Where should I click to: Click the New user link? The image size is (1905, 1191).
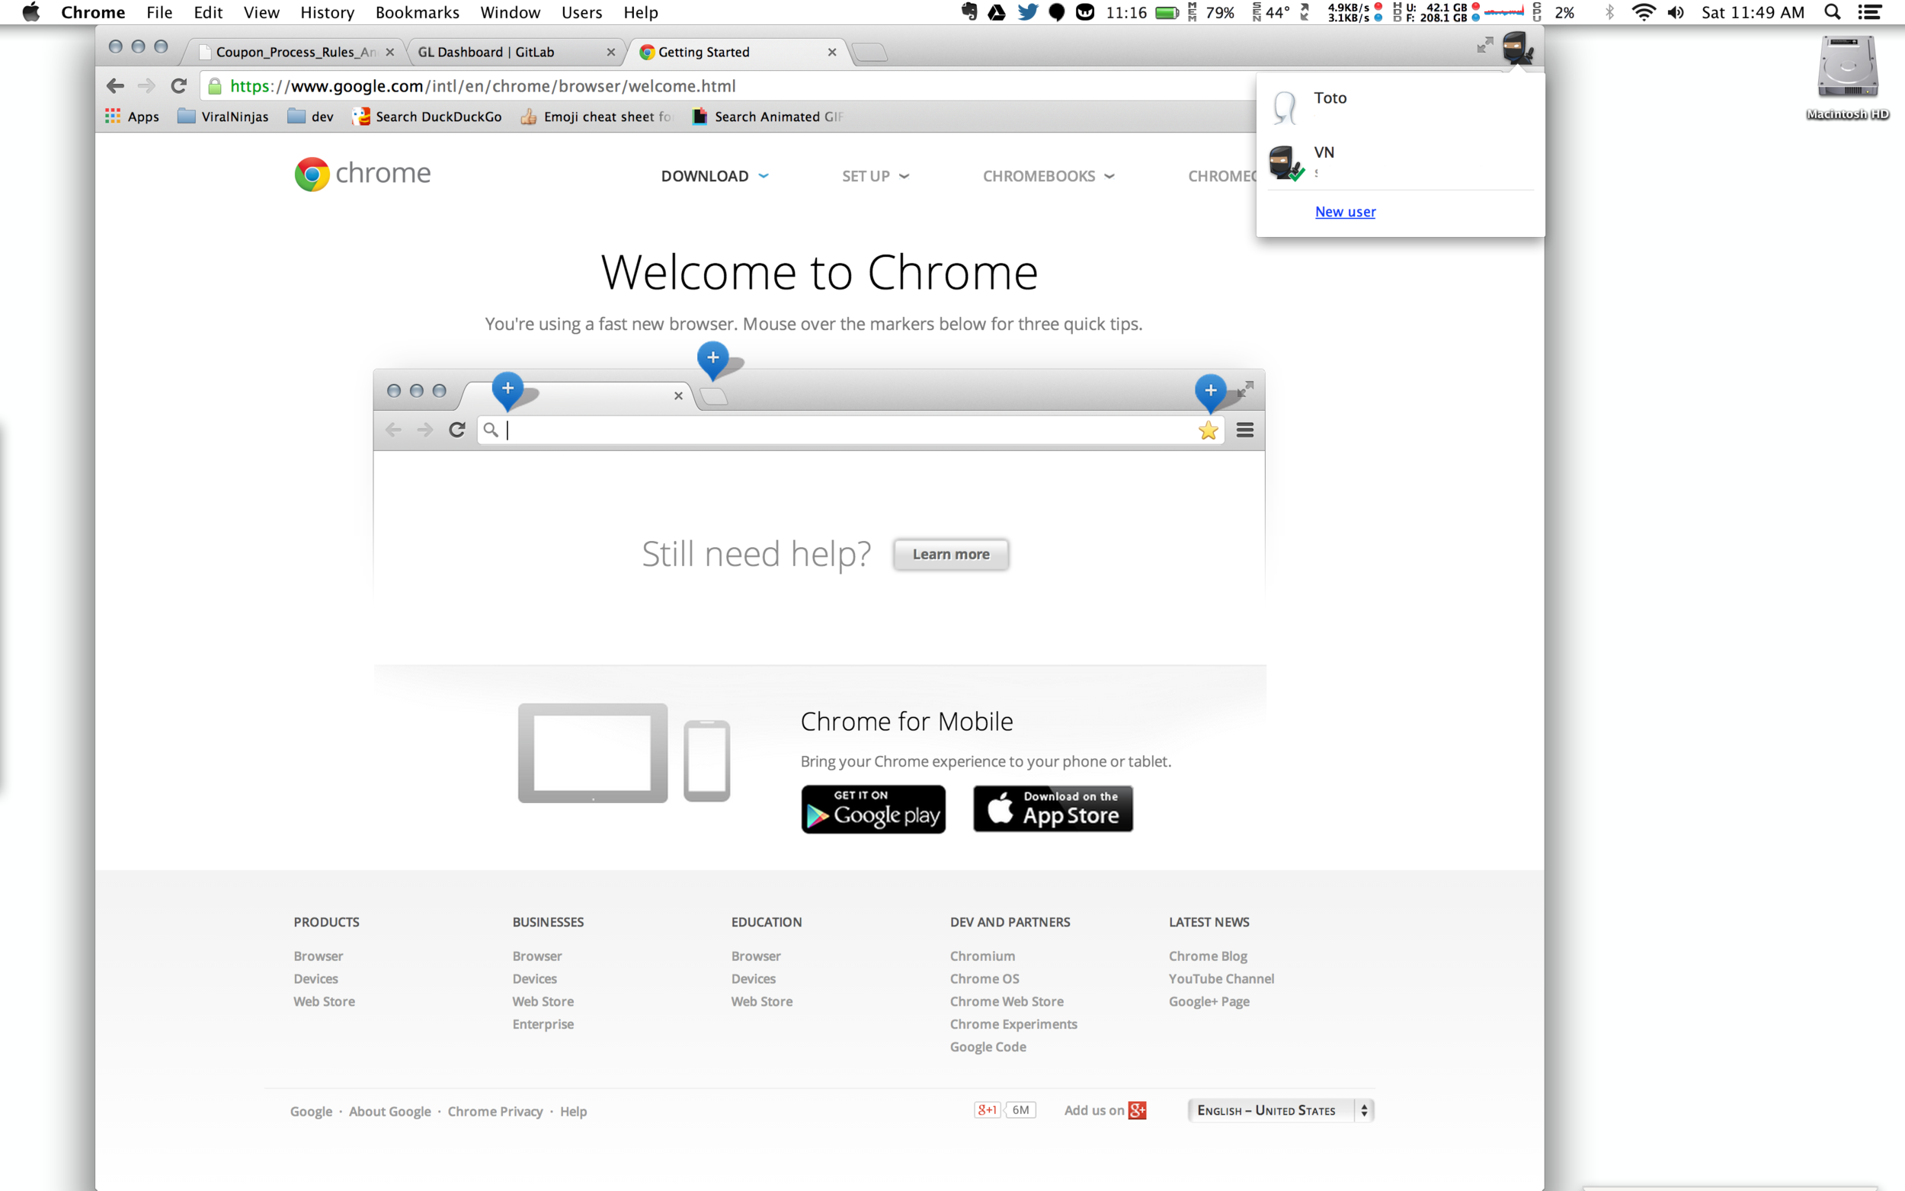(x=1345, y=212)
